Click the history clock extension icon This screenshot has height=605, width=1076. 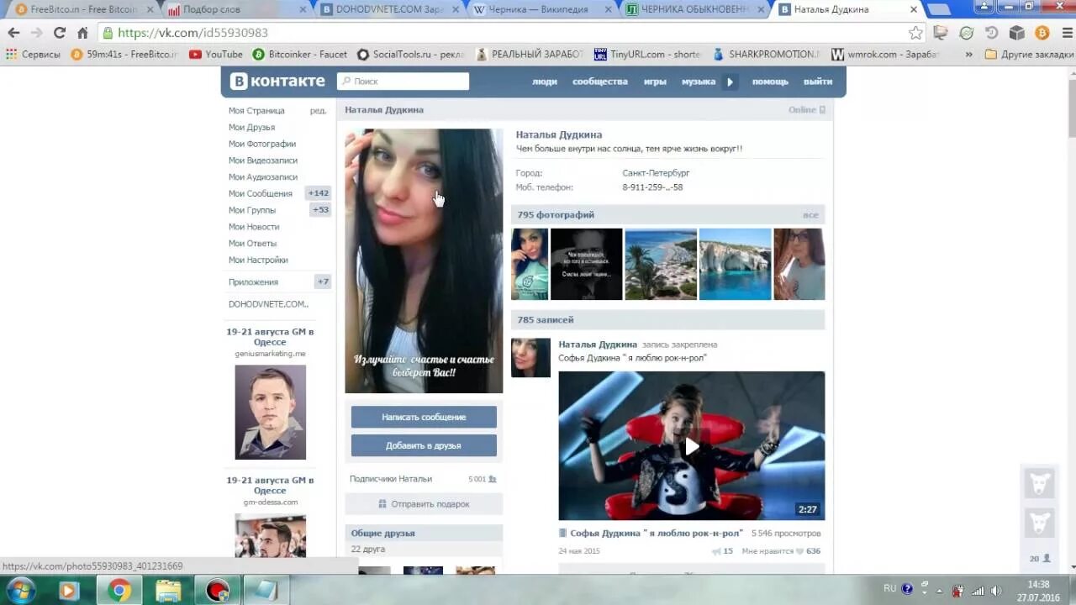click(x=992, y=33)
